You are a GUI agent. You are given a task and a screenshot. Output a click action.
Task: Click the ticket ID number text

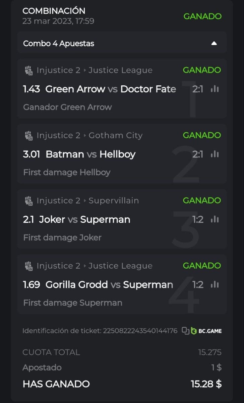tap(140, 331)
